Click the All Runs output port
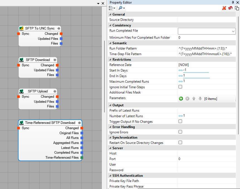Viewport: 240px width, 189px height. [x=82, y=138]
